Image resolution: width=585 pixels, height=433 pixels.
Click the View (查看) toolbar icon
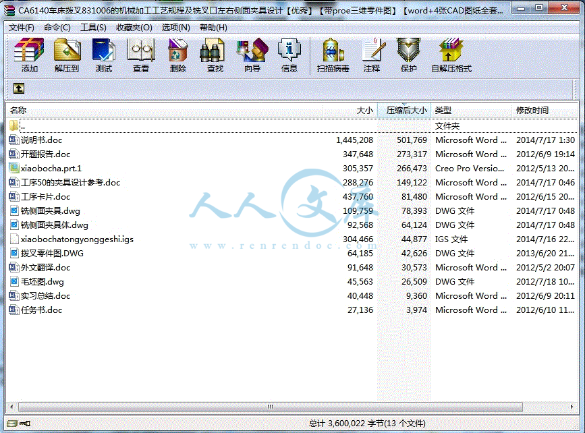[141, 55]
